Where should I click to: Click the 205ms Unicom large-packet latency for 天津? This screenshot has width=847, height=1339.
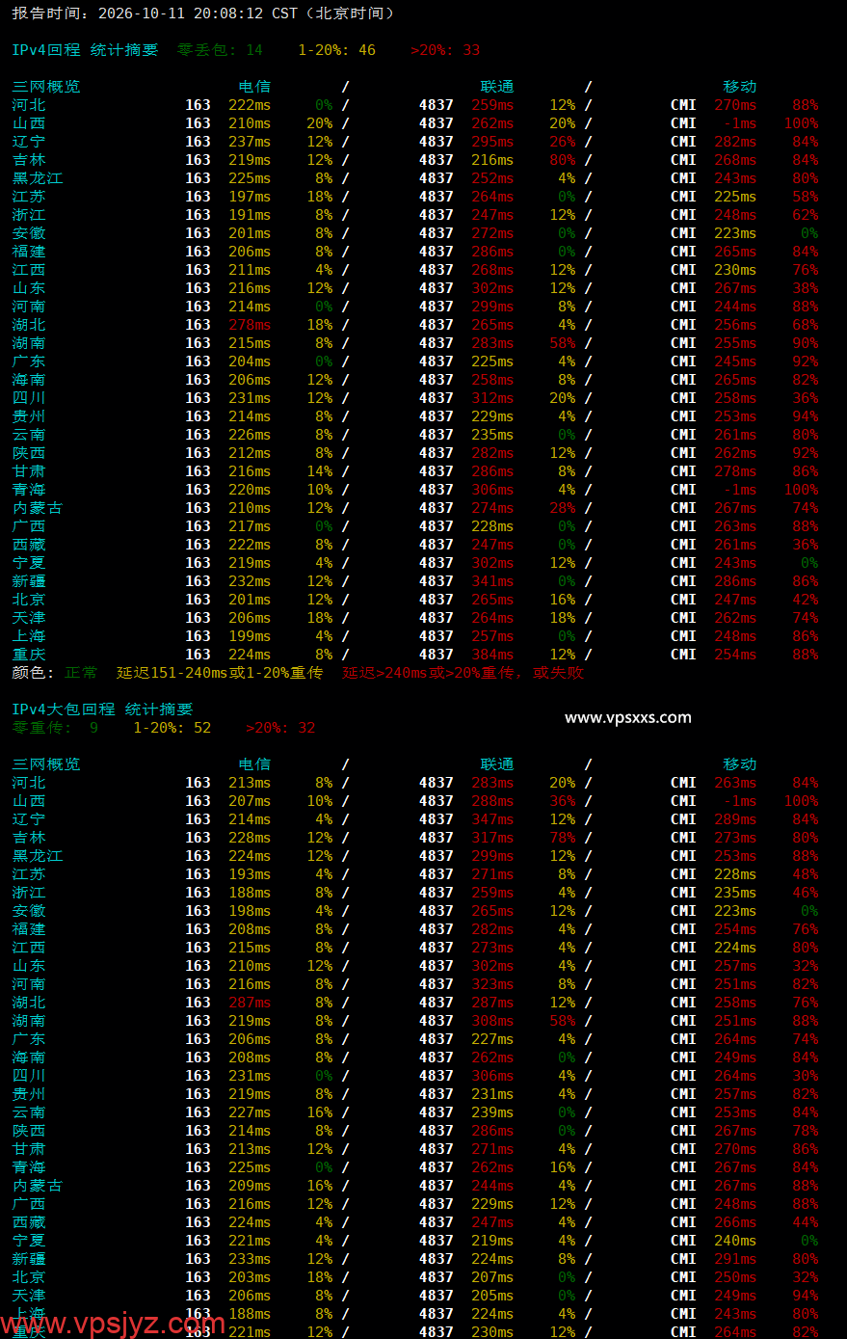492,1296
